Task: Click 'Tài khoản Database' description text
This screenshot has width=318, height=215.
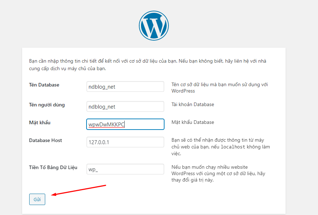Action: pyautogui.click(x=193, y=104)
